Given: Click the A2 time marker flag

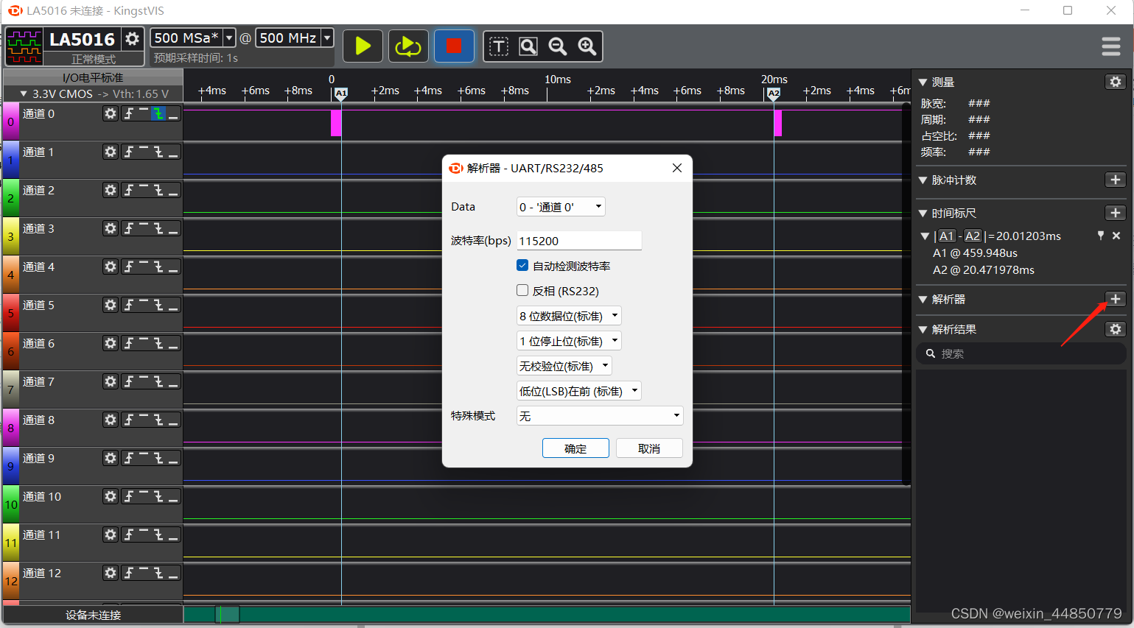Looking at the screenshot, I should [773, 94].
